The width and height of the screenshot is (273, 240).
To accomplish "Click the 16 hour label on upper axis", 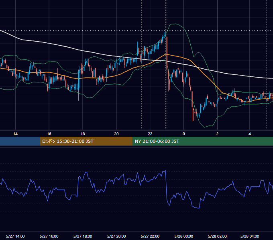I will tap(49, 134).
